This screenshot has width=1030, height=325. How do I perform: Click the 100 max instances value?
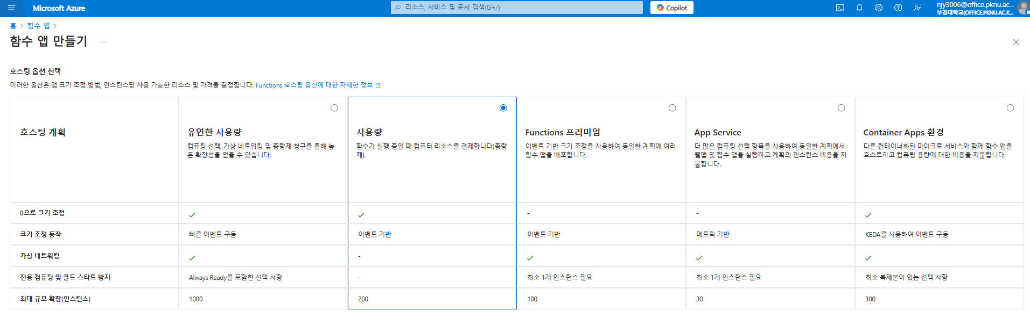point(532,299)
